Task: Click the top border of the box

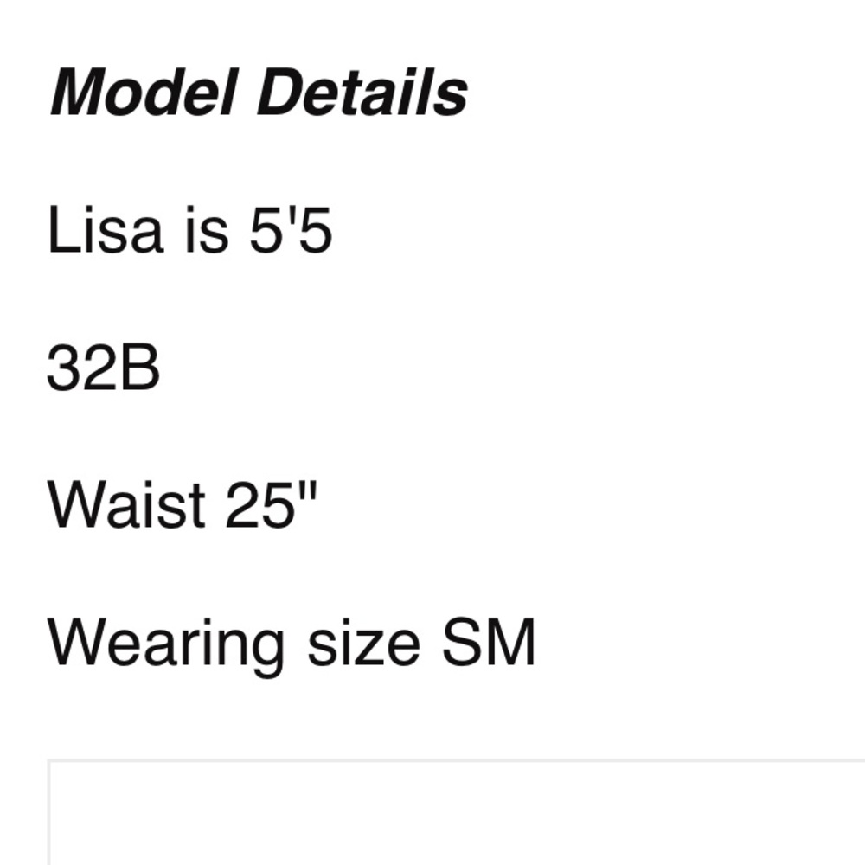Action: [x=457, y=760]
